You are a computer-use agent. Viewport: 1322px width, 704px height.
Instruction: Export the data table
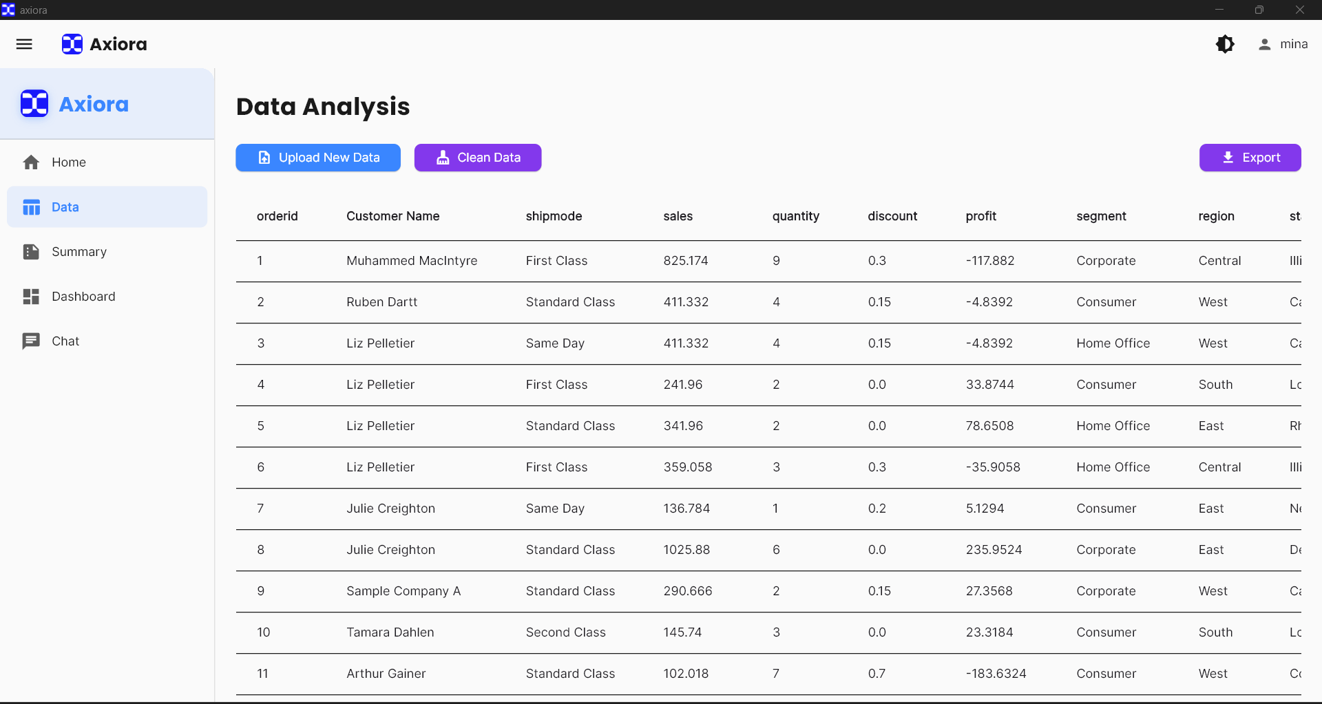tap(1250, 158)
